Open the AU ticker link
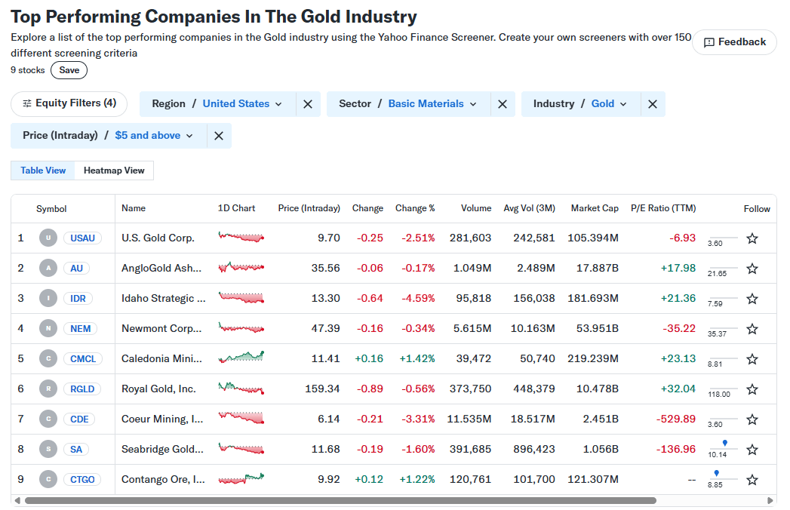 coord(76,268)
